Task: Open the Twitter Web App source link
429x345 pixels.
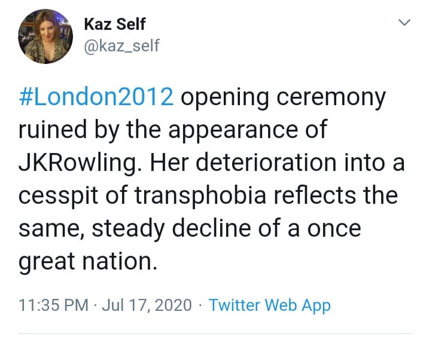Action: click(270, 306)
